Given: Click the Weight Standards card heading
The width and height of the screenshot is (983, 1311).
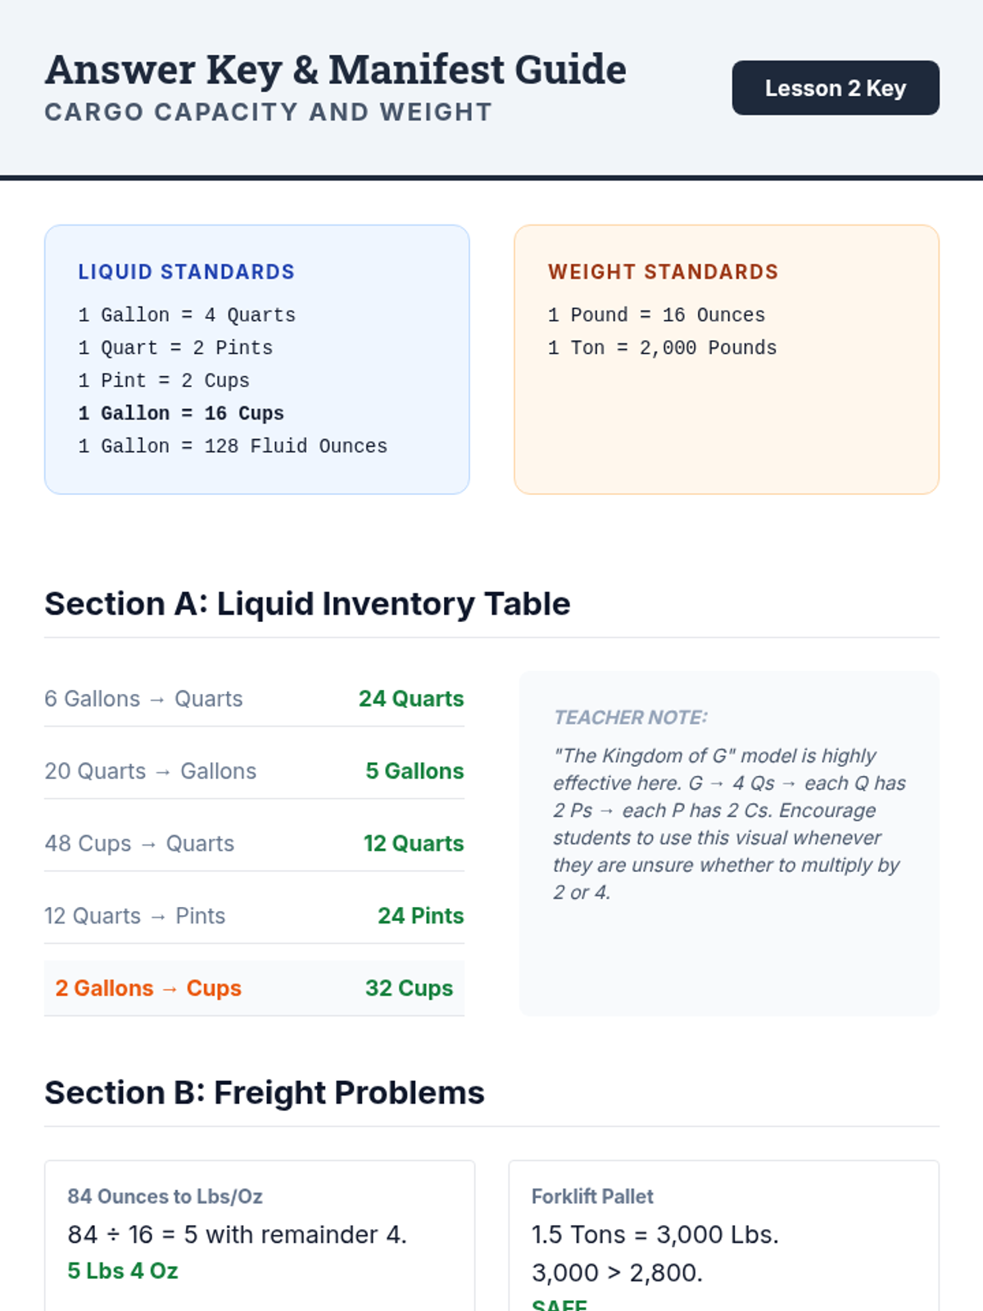Looking at the screenshot, I should [x=663, y=272].
